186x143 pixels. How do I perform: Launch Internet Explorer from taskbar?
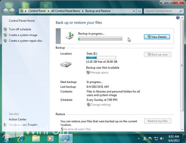[x=21, y=138]
